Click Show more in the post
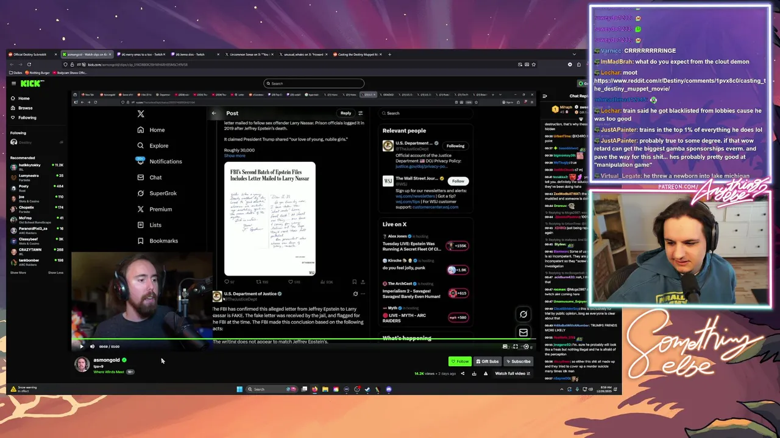780x438 pixels. coord(235,156)
